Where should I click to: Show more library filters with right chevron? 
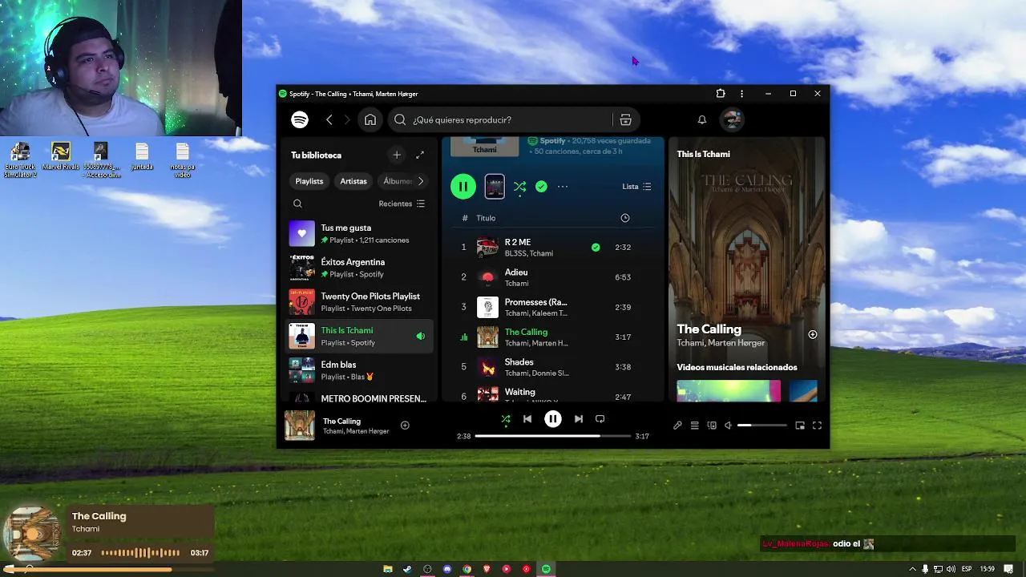tap(420, 181)
